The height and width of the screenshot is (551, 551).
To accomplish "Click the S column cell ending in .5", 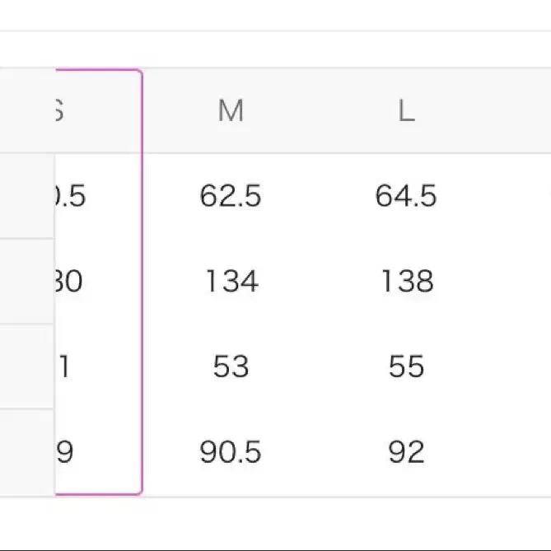I will (71, 196).
